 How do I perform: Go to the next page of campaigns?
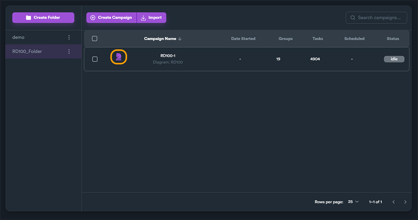(x=405, y=202)
